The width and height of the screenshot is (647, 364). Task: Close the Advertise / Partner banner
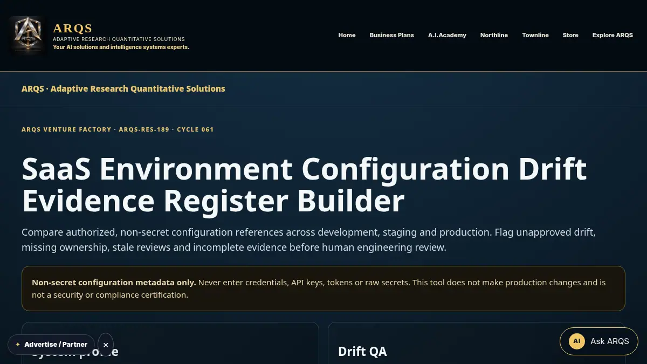106,345
